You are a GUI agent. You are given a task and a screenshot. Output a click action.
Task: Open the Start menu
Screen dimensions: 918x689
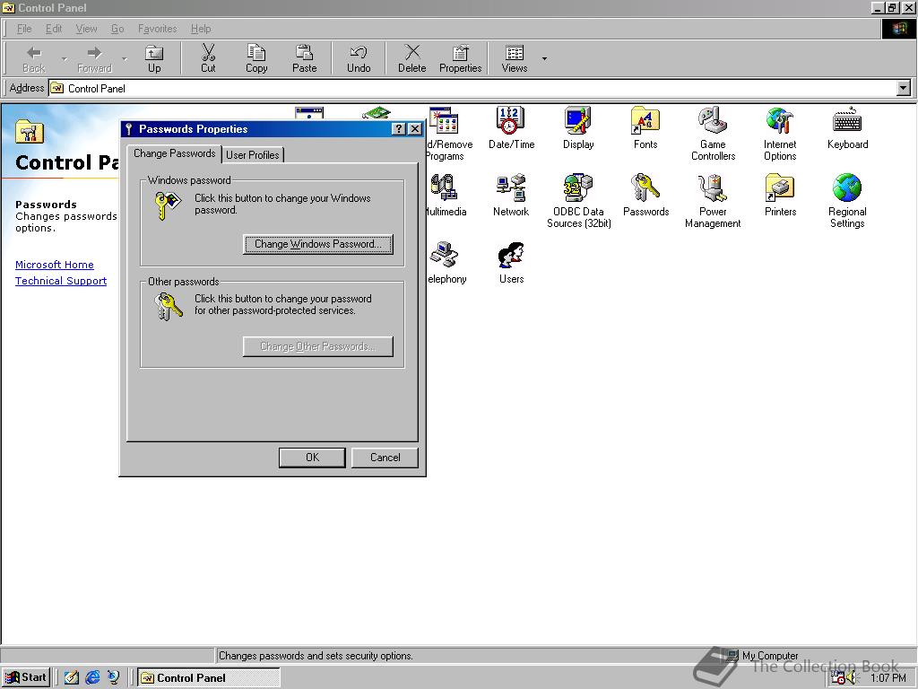pyautogui.click(x=26, y=677)
